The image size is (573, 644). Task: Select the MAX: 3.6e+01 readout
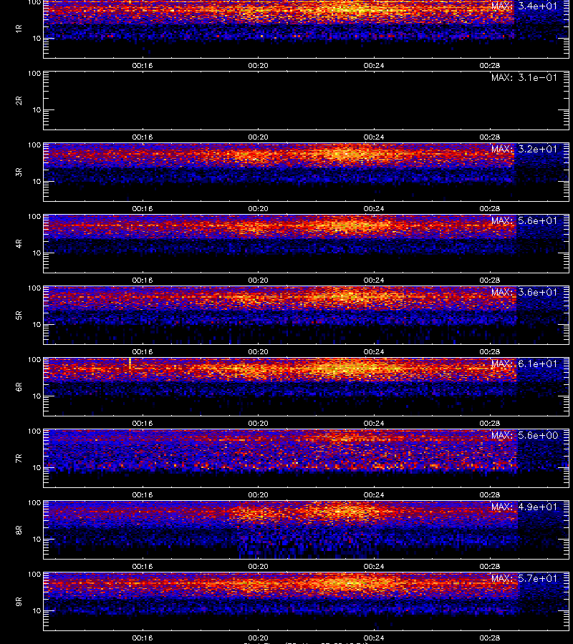coord(524,292)
